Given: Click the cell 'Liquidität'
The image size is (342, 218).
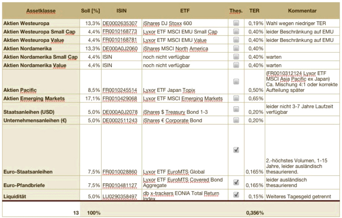Looking at the screenshot, I should pyautogui.click(x=41, y=195).
